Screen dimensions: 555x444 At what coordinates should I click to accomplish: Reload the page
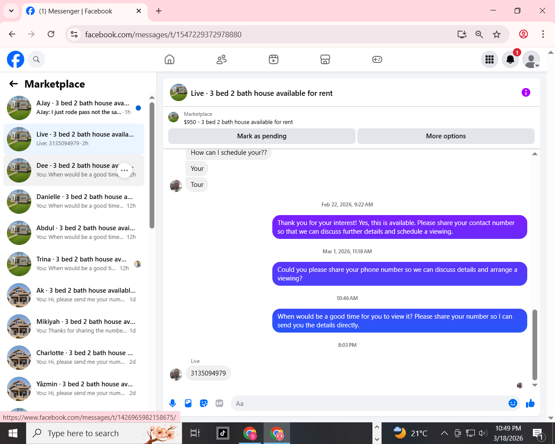tap(51, 34)
